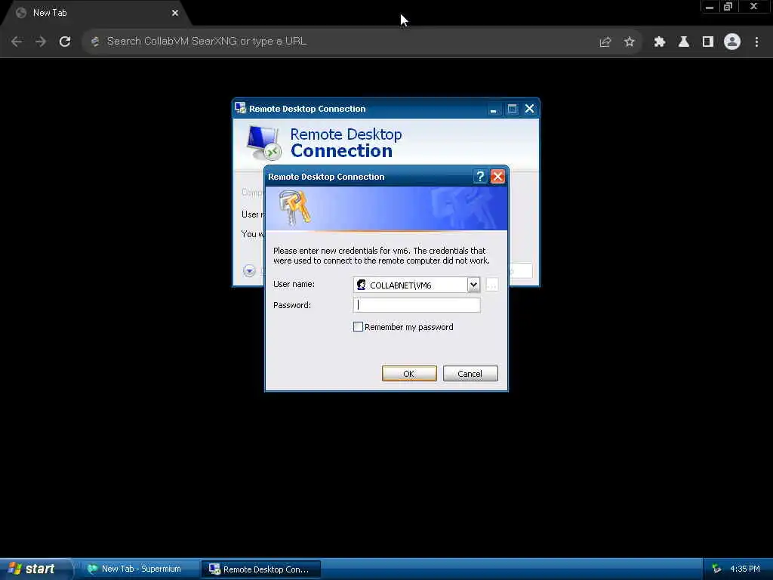Minimize the background Remote Desktop Connection window
Screen dimensions: 773x580
coord(493,109)
